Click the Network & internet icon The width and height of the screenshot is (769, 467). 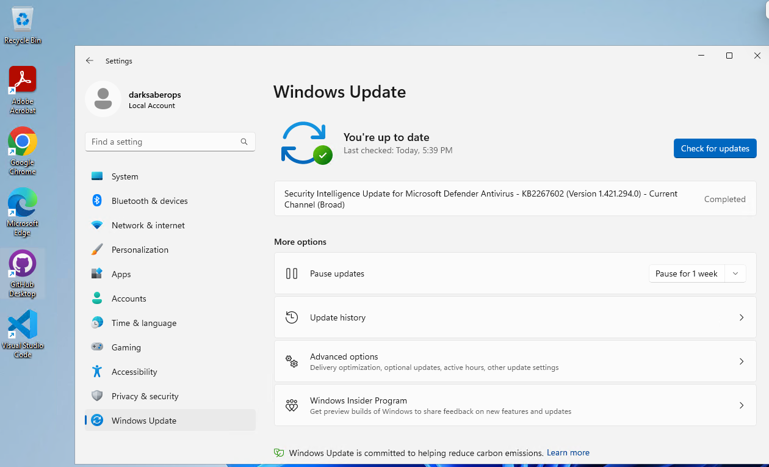[98, 225]
